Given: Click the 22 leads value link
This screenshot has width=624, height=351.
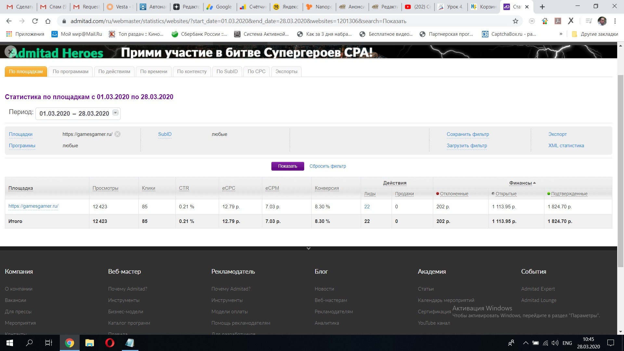Looking at the screenshot, I should click(367, 207).
